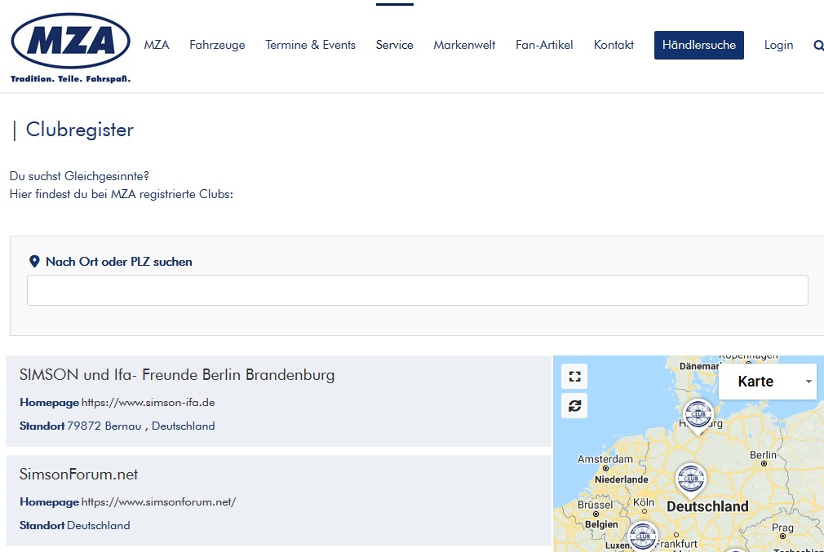
Task: Toggle fullscreen map view icon
Action: (574, 377)
